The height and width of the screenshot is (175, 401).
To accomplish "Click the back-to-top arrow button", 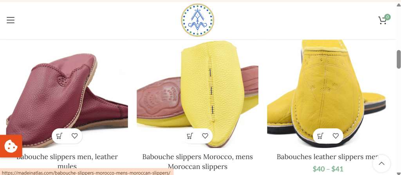I will (x=381, y=164).
